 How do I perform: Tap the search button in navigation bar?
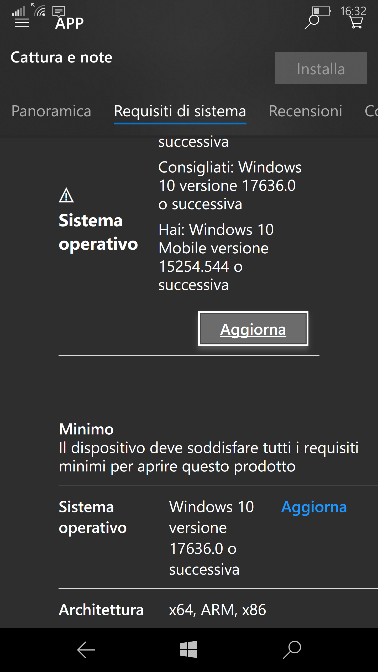point(292,650)
